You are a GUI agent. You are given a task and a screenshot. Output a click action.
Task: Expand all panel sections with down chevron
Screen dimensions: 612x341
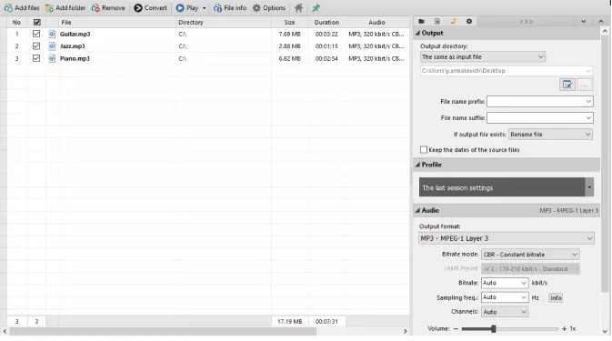[583, 22]
